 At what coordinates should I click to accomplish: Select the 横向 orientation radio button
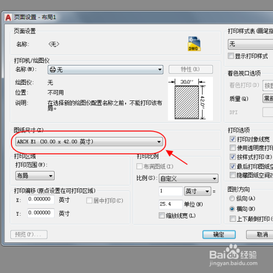click(232, 209)
